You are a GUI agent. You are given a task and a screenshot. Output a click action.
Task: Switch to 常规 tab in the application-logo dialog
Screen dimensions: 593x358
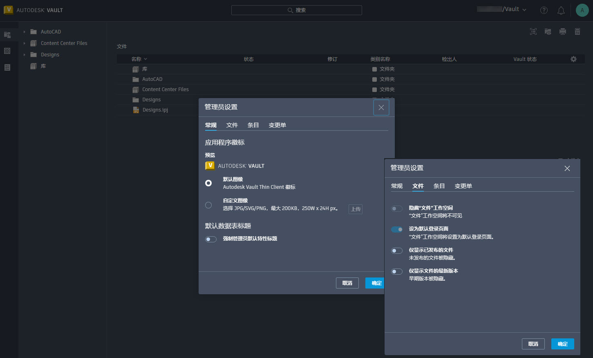click(211, 125)
